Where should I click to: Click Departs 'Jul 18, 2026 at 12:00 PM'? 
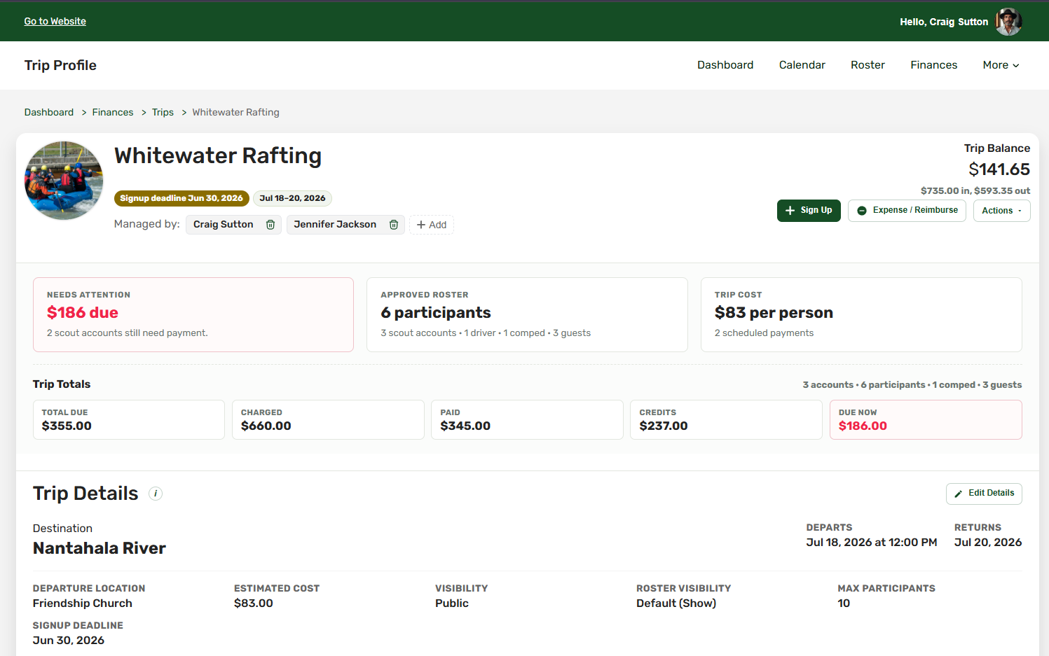[x=872, y=543]
